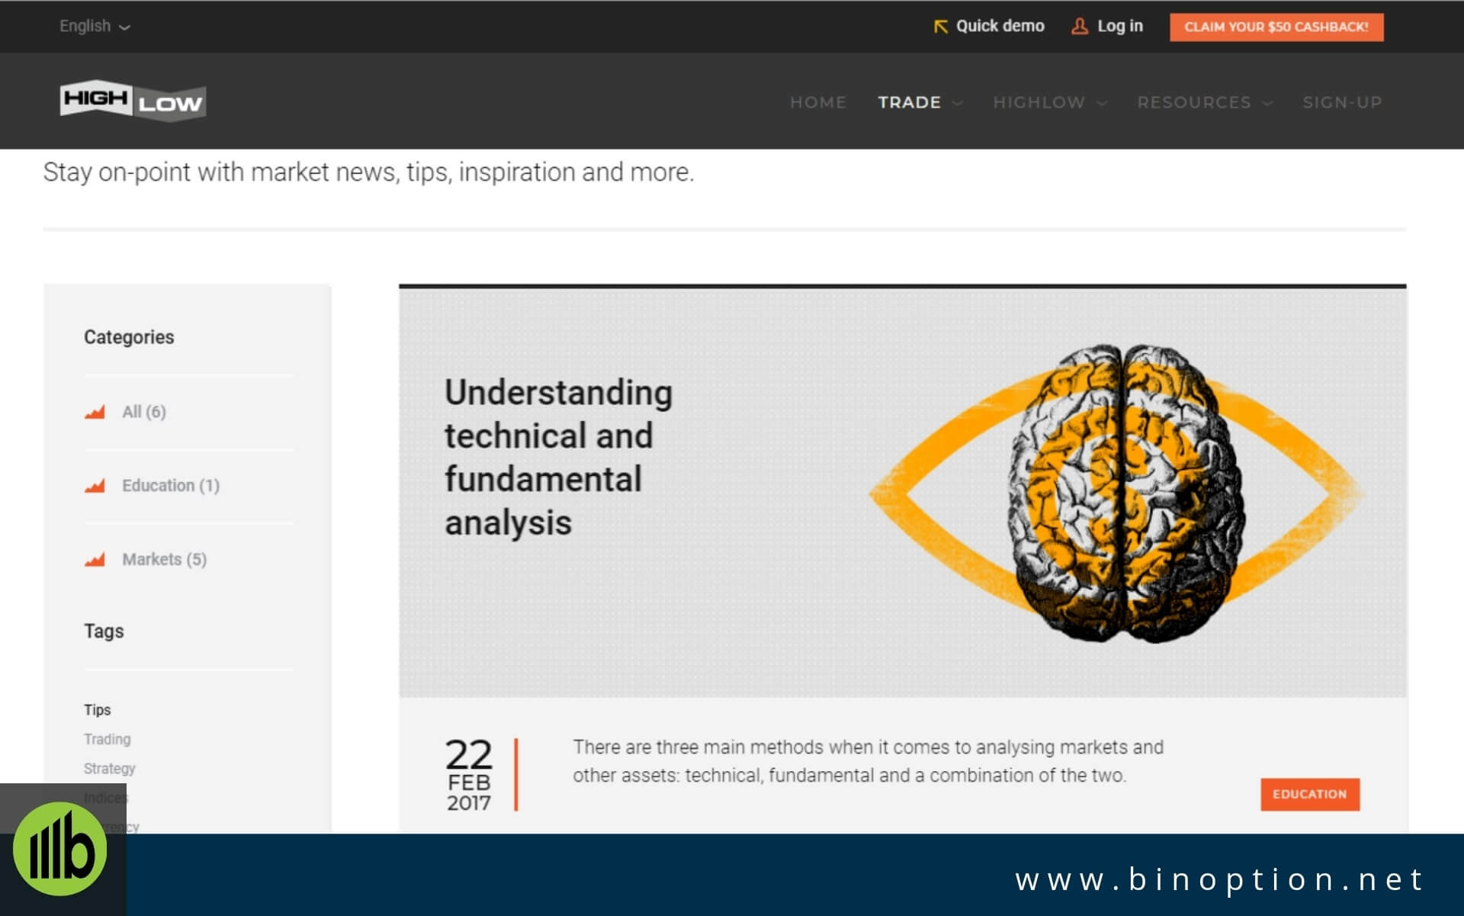Click the Quick demo link

(1000, 26)
